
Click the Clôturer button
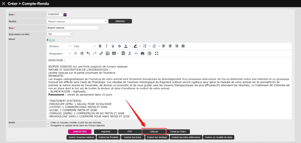[x=154, y=132]
